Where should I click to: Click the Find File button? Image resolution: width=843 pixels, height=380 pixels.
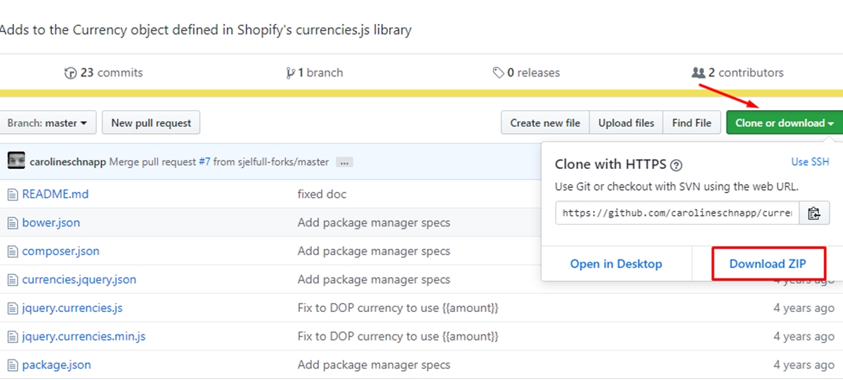click(x=691, y=123)
